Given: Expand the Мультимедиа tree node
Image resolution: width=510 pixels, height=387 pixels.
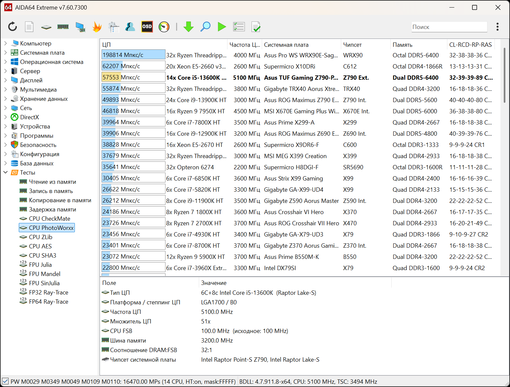Looking at the screenshot, I should click(5, 89).
